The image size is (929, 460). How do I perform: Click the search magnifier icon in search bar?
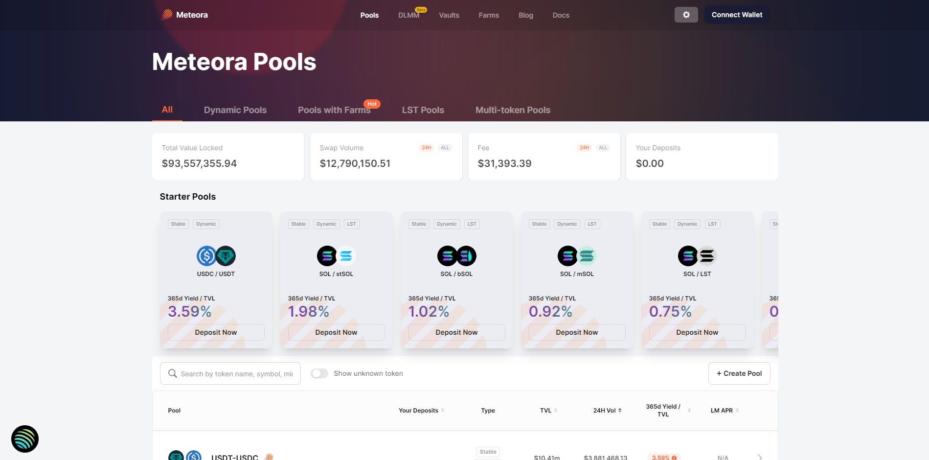[x=173, y=373]
